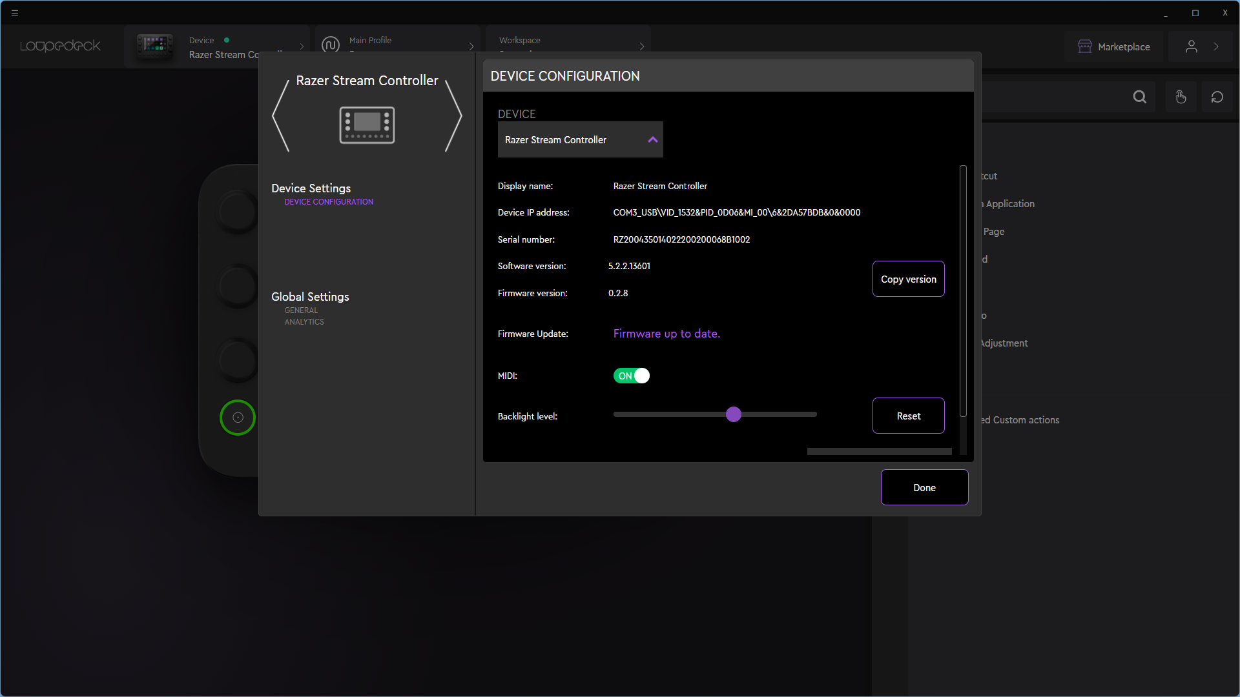Click the firmware version 0.2.8

tap(618, 293)
